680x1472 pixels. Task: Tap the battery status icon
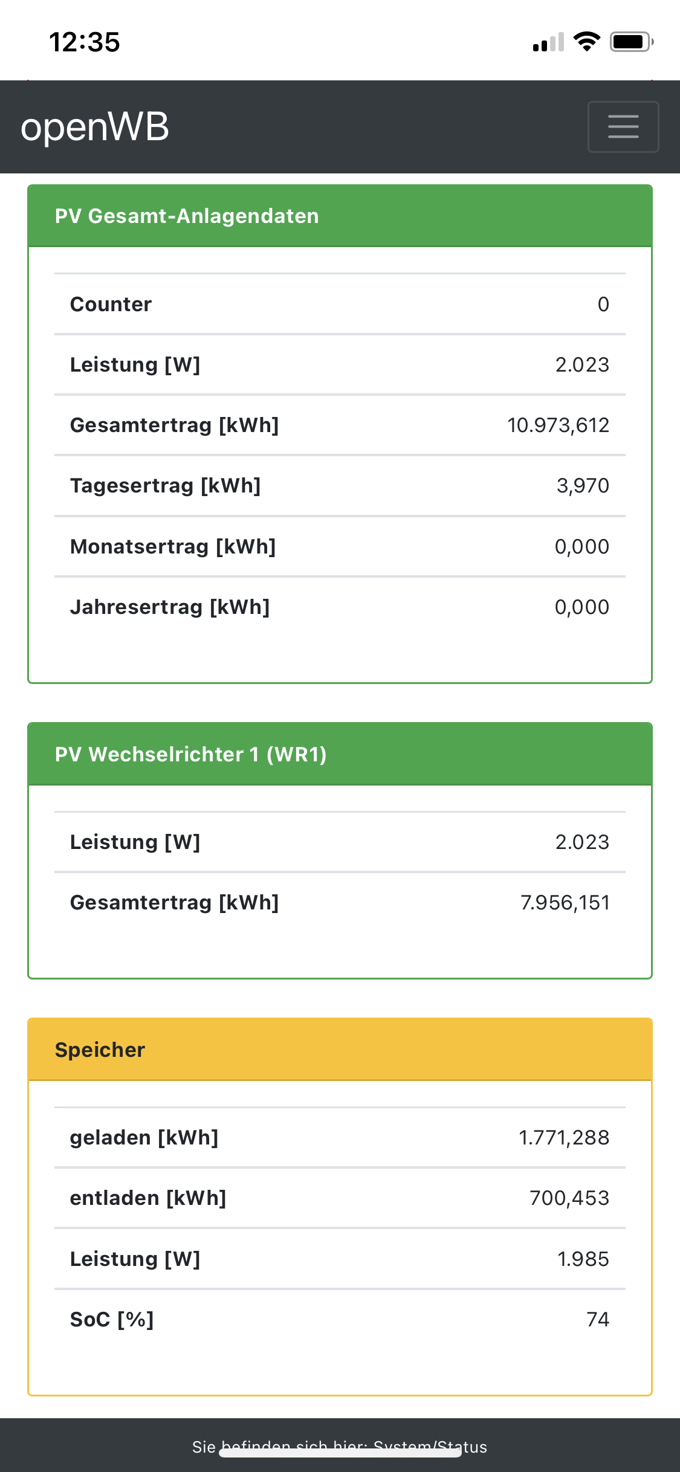click(x=631, y=42)
